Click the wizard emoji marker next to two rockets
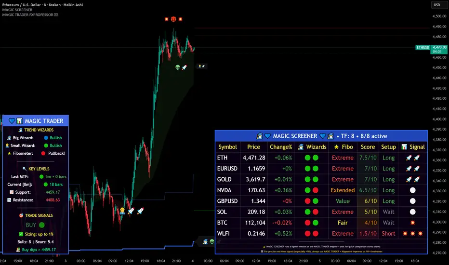Image resolution: width=449 pixels, height=265 pixels. pos(122,211)
